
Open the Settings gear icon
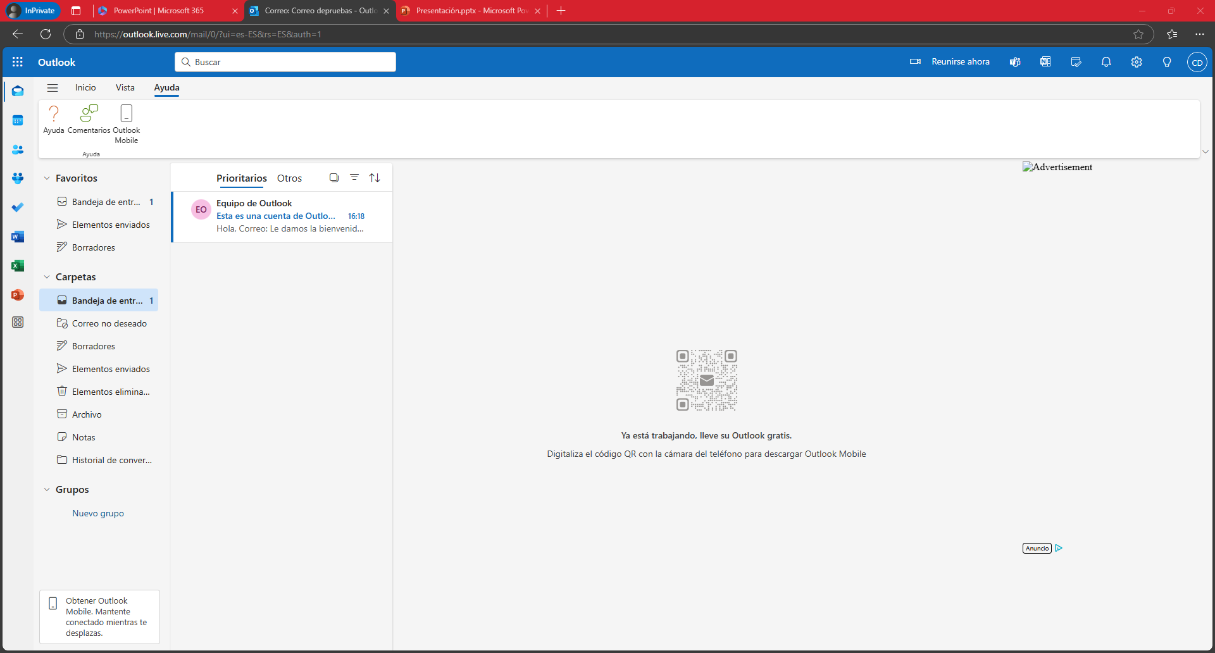pos(1137,62)
